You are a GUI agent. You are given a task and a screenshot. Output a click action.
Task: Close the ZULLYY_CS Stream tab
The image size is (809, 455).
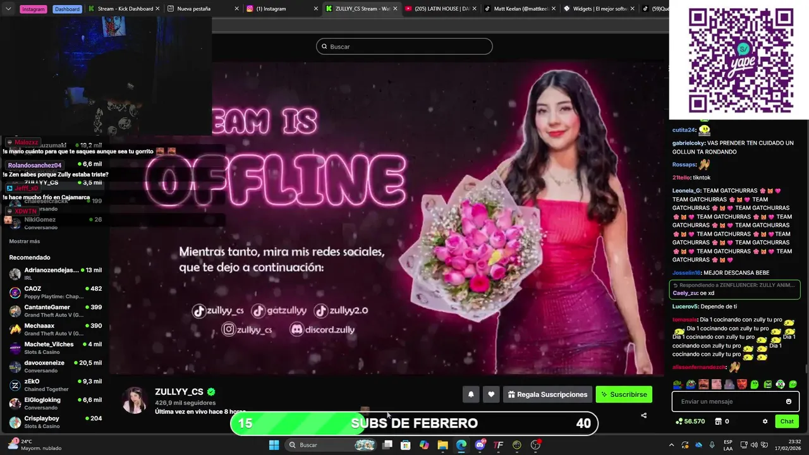tap(394, 9)
